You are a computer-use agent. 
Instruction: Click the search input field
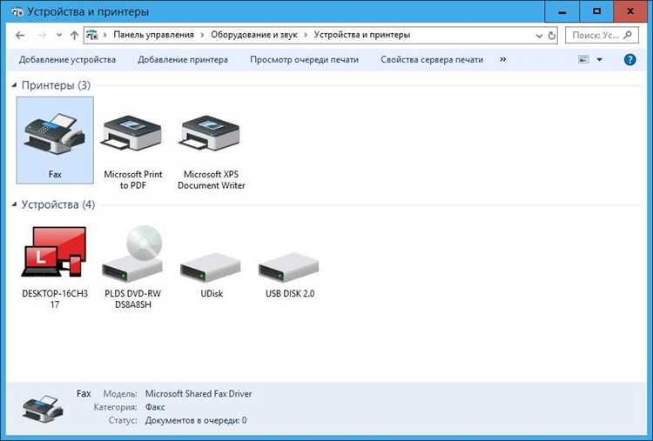pos(602,36)
